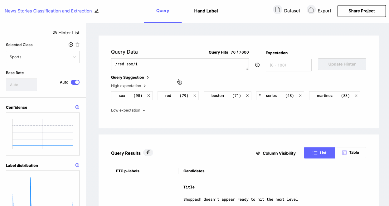The width and height of the screenshot is (389, 206).
Task: Toggle the Auto base rate switch
Action: coord(75,82)
